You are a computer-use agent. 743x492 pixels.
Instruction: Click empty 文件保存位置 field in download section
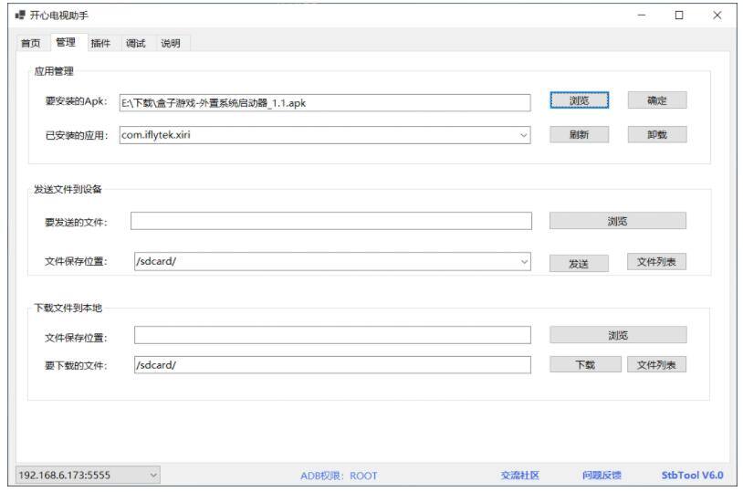[x=332, y=335]
